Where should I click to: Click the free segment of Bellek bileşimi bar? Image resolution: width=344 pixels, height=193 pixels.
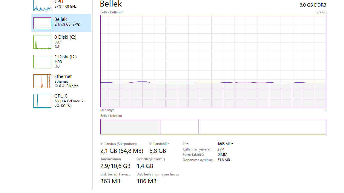[262, 127]
